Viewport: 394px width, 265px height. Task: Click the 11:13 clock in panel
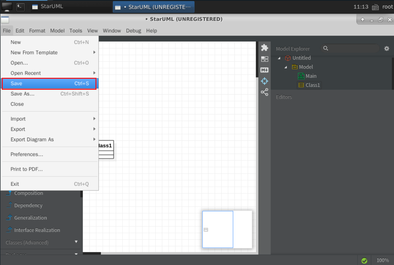click(361, 7)
